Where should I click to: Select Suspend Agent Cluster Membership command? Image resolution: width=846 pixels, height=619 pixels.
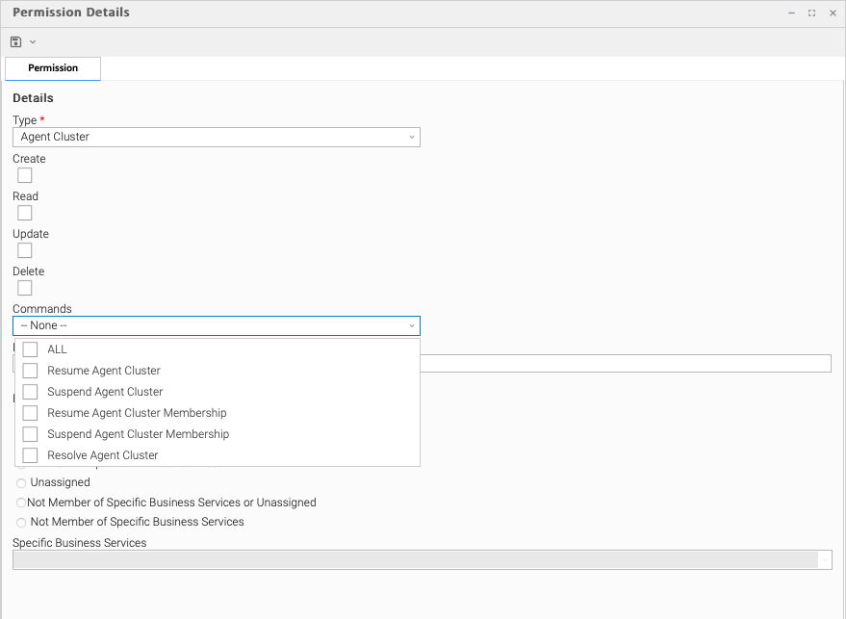(30, 434)
